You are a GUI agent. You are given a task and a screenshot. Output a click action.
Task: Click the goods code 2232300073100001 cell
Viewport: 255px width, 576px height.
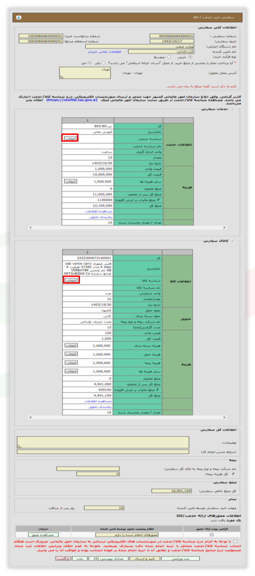coord(87,258)
